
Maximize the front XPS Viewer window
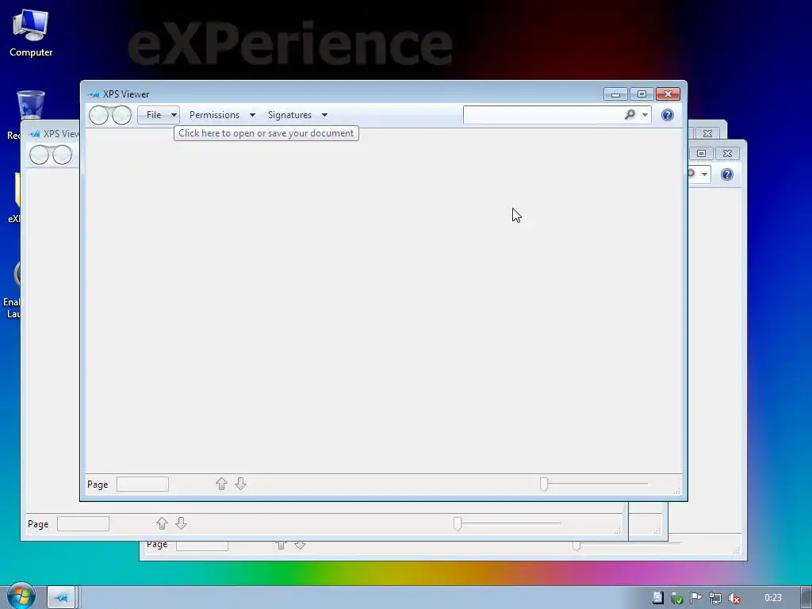642,94
